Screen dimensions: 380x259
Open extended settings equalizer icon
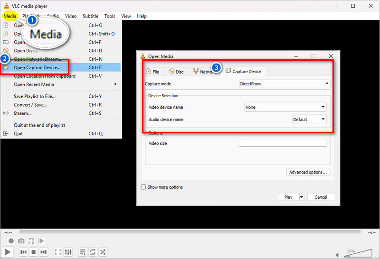point(68,252)
